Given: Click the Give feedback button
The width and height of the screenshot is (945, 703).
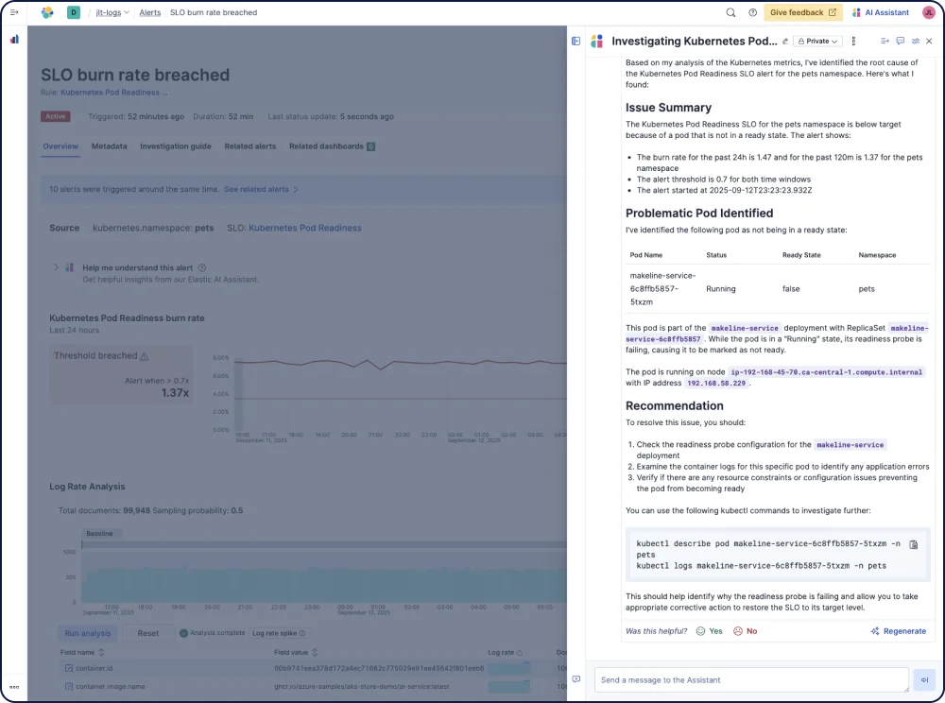Looking at the screenshot, I should (802, 12).
